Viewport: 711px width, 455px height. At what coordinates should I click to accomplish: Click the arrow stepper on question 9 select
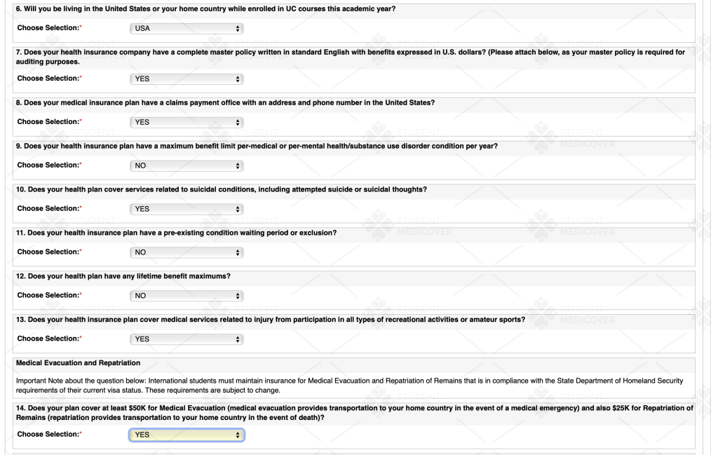click(238, 166)
